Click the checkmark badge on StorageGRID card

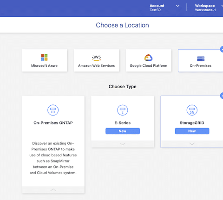coord(222,96)
